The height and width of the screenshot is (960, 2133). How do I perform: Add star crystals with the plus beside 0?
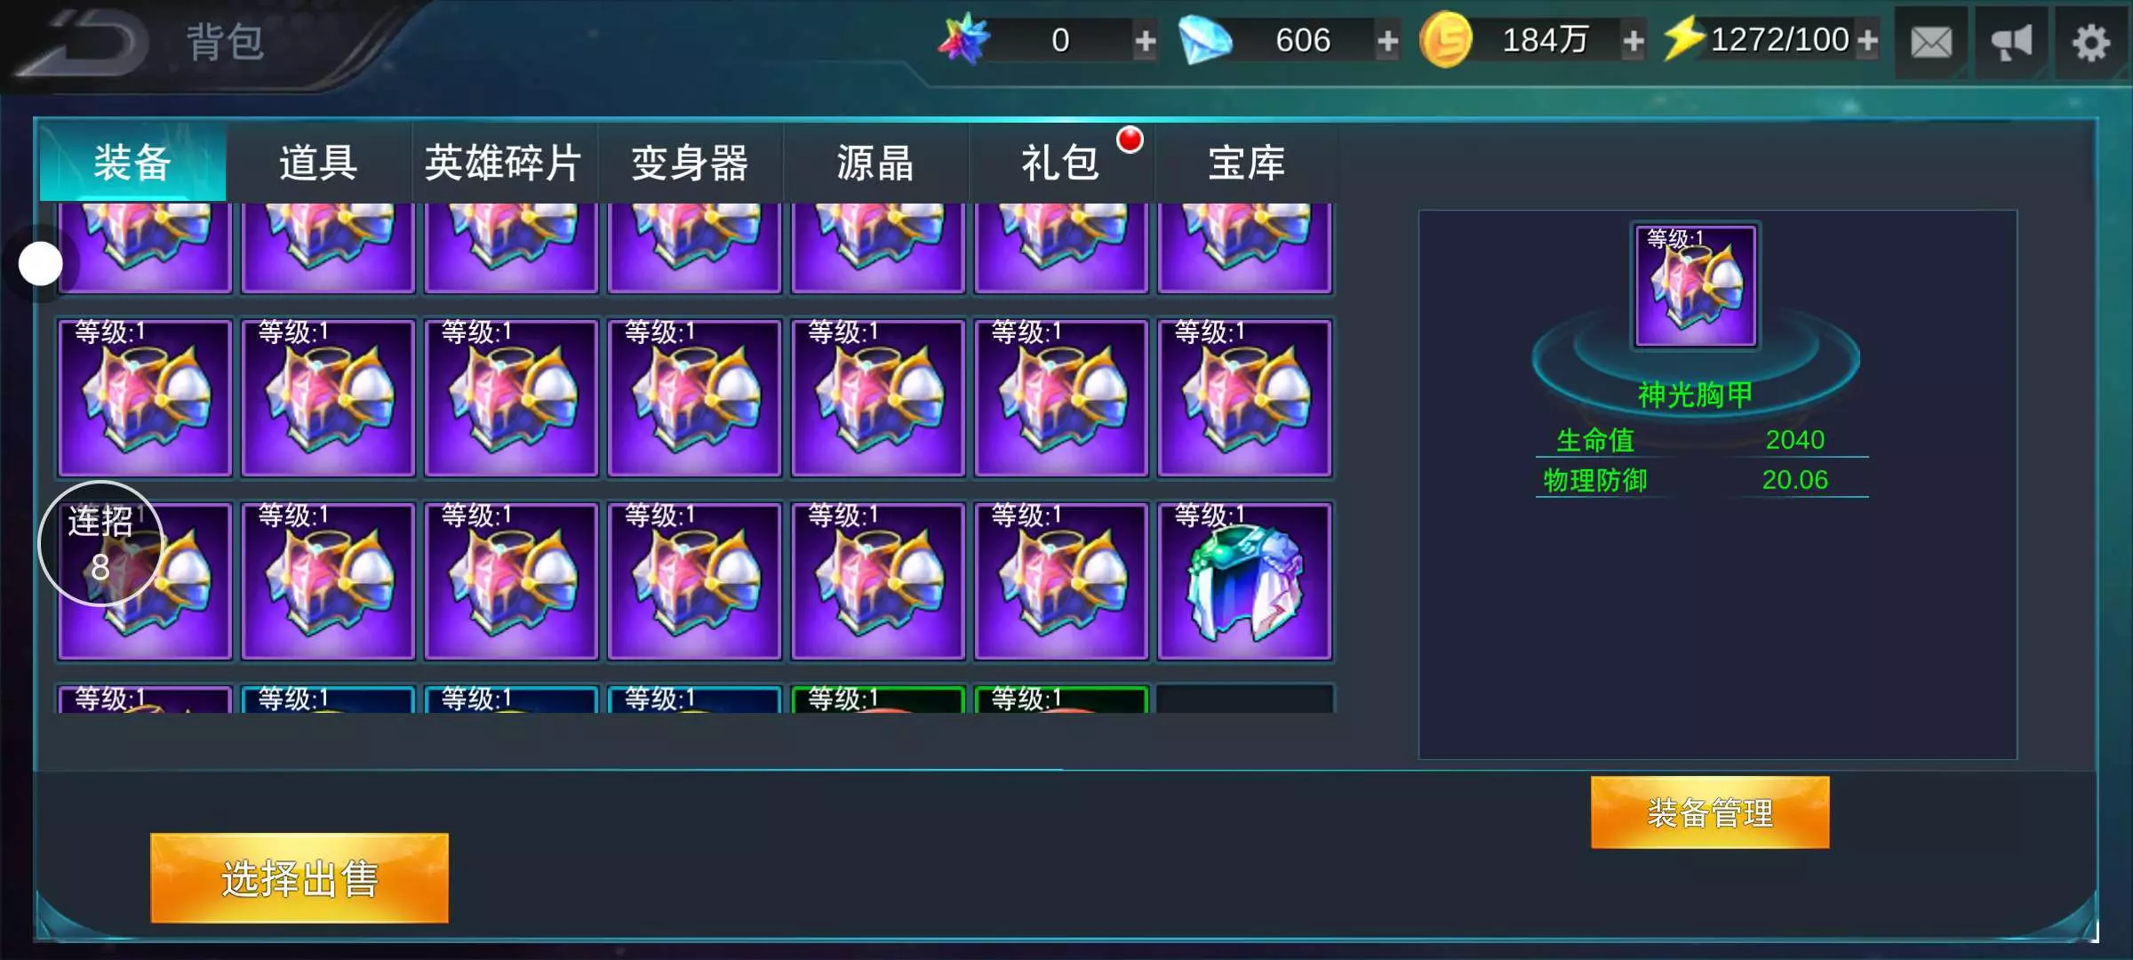click(1145, 41)
